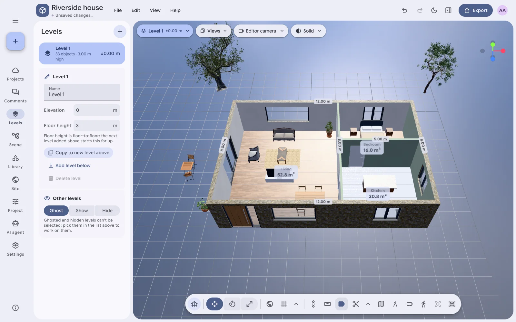
Task: Toggle the side panel layout icon
Action: pyautogui.click(x=448, y=10)
